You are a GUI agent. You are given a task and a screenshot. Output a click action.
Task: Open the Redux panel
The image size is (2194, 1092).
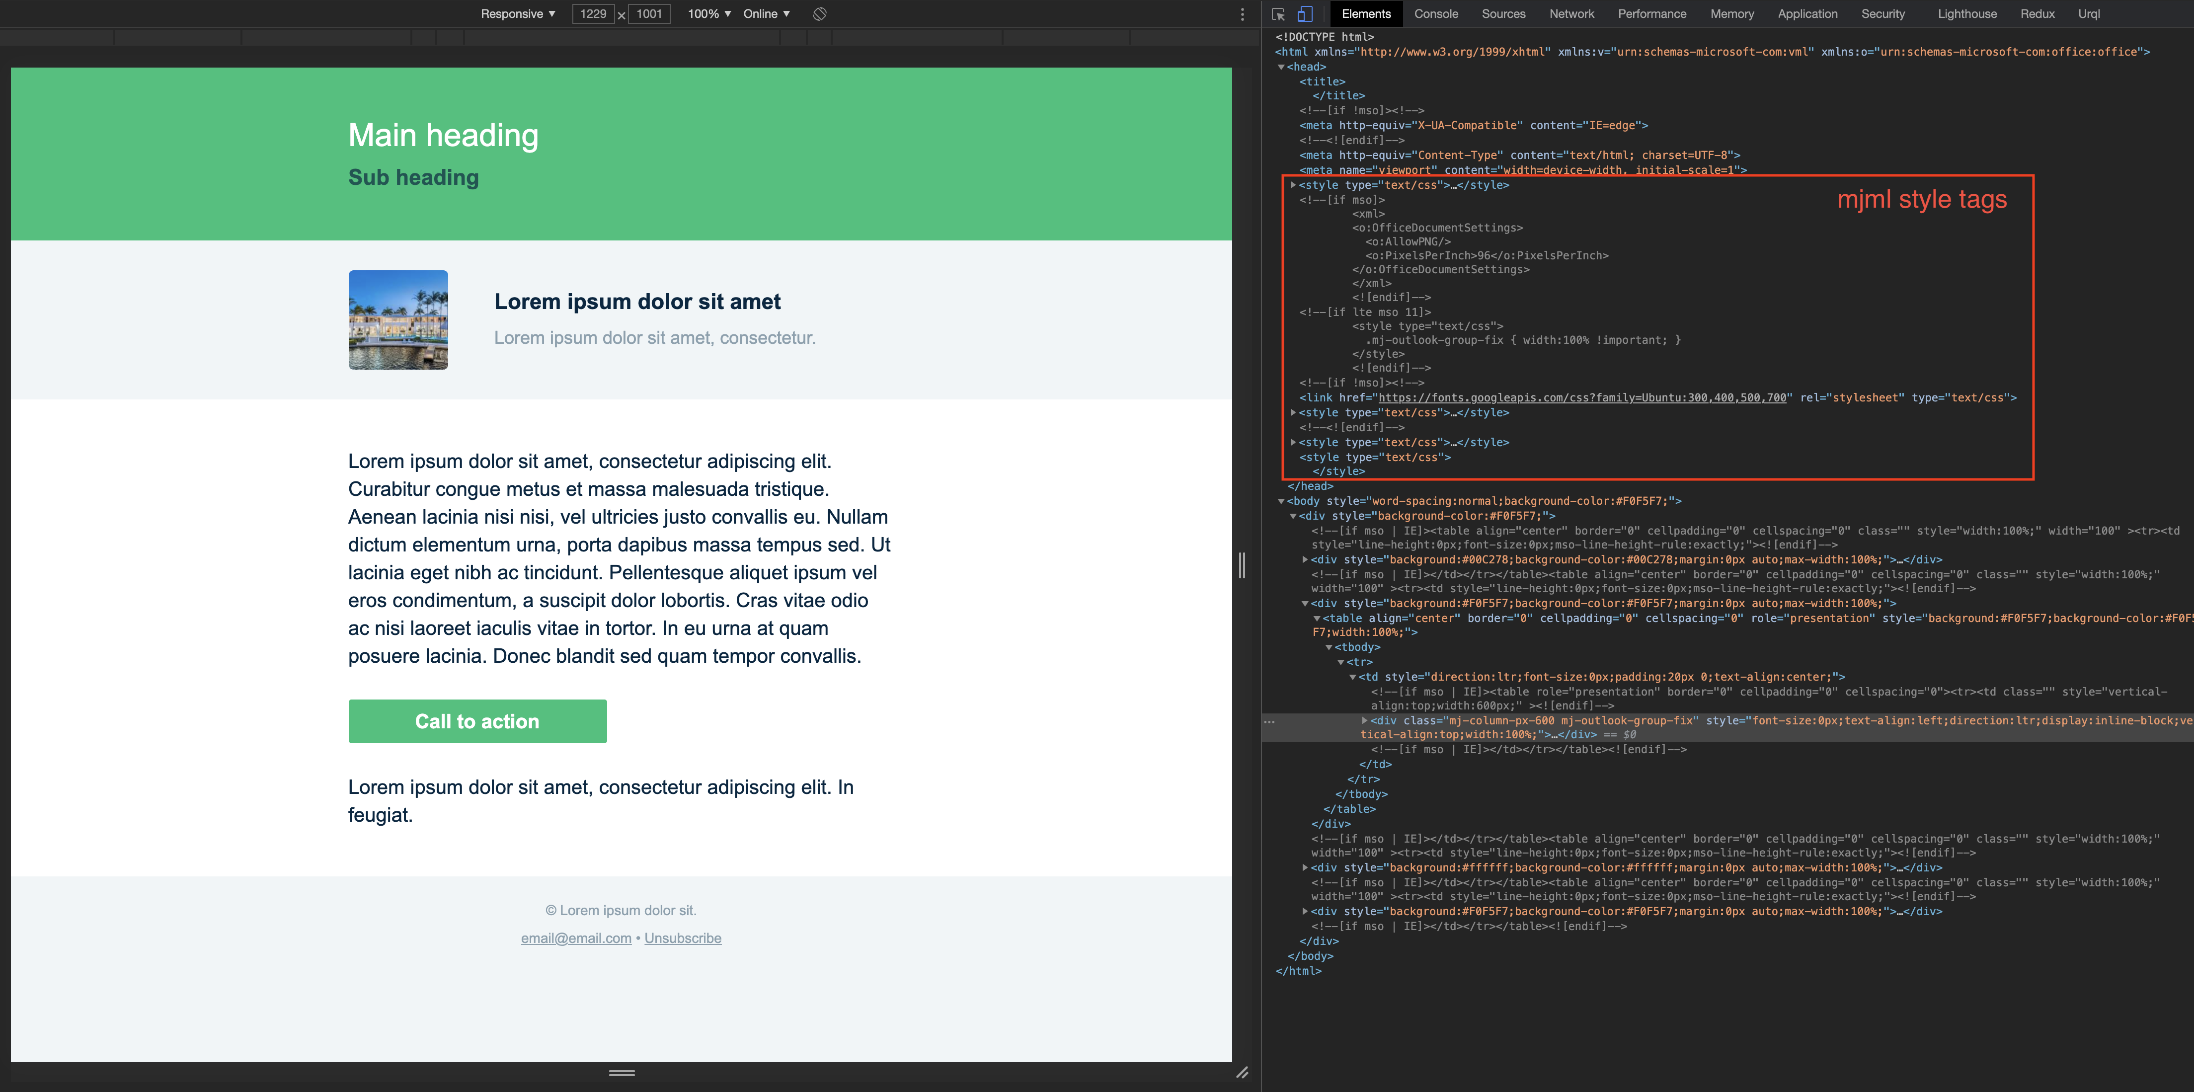(2037, 13)
